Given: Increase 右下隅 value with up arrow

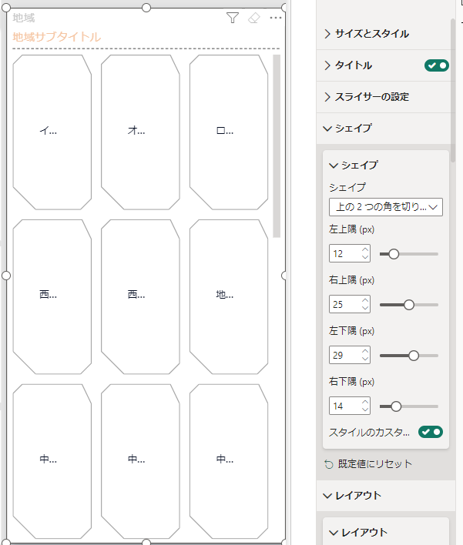Looking at the screenshot, I should [x=365, y=402].
